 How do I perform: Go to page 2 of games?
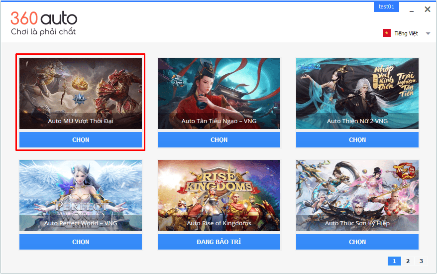[408, 261]
